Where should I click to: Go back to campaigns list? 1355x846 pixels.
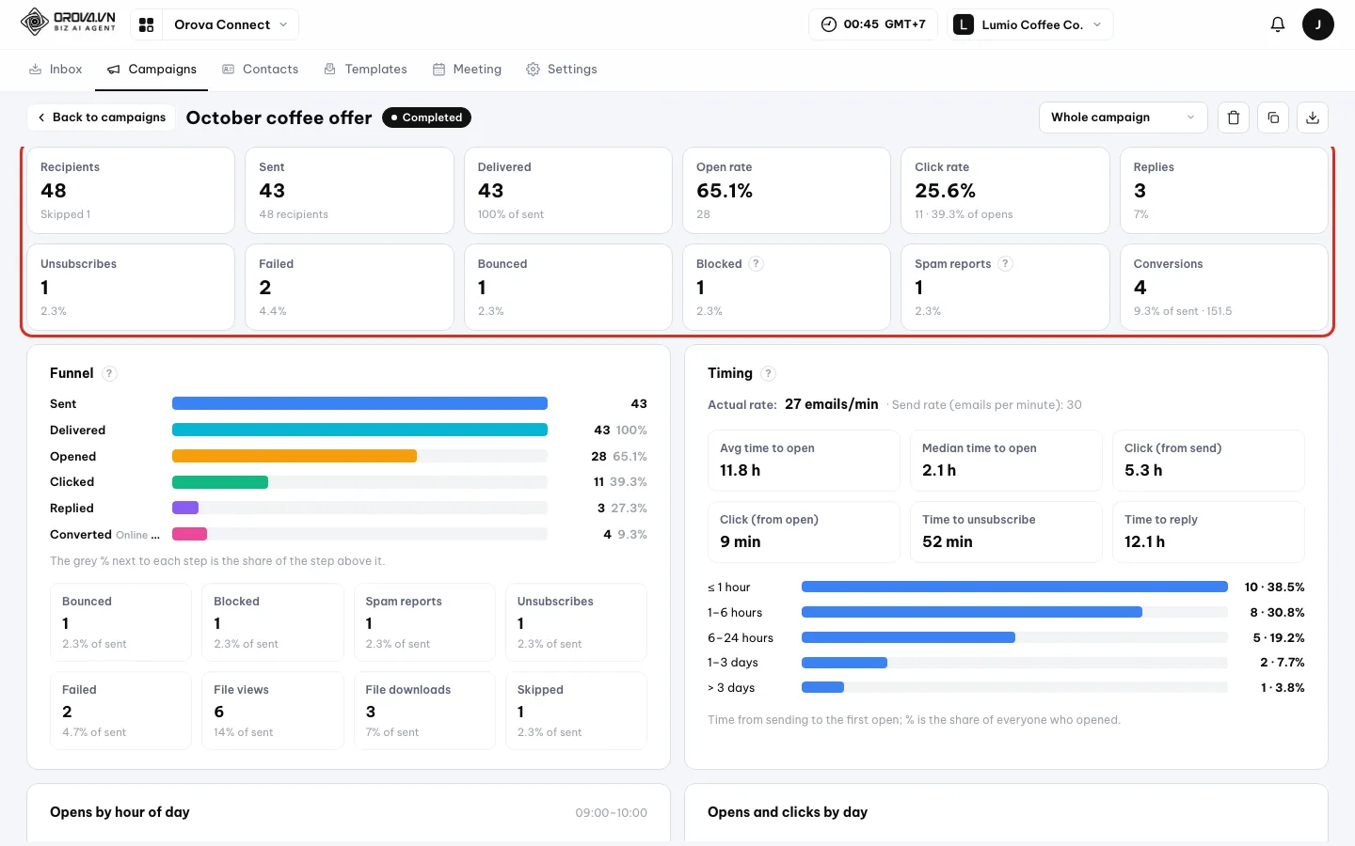[x=101, y=117]
